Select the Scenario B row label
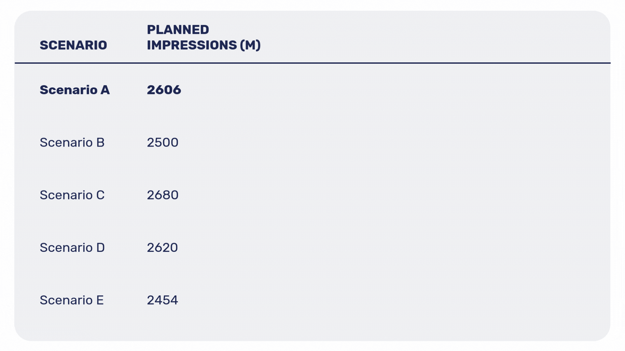The image size is (625, 351). coord(72,143)
